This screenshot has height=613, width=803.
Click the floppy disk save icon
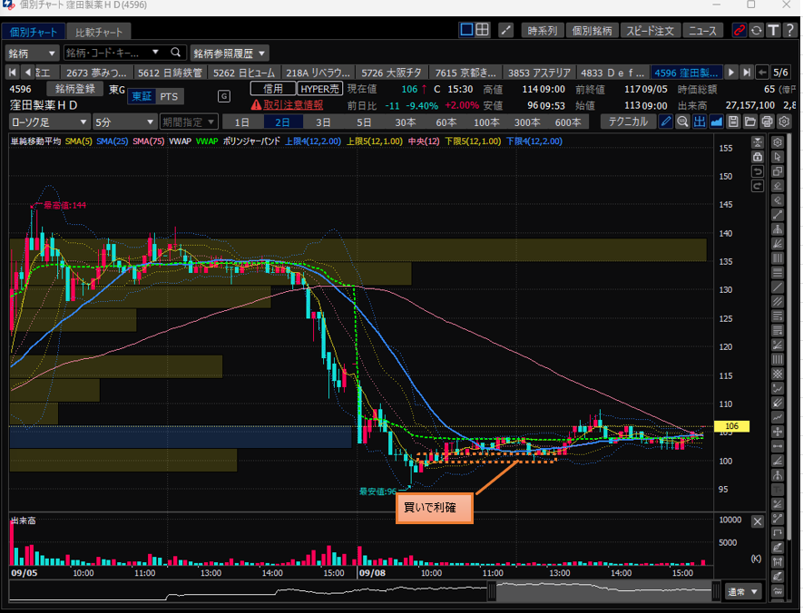[733, 122]
